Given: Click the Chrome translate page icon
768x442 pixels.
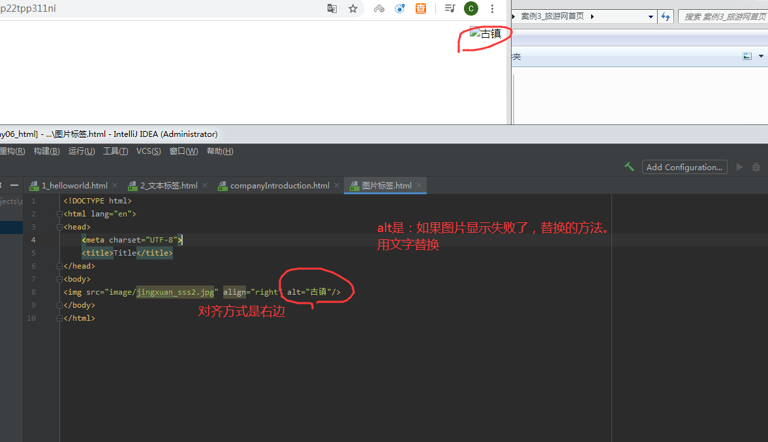Looking at the screenshot, I should coord(332,8).
